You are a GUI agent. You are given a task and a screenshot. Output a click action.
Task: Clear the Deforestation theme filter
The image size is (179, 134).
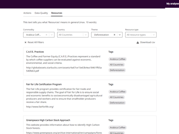click(114, 35)
